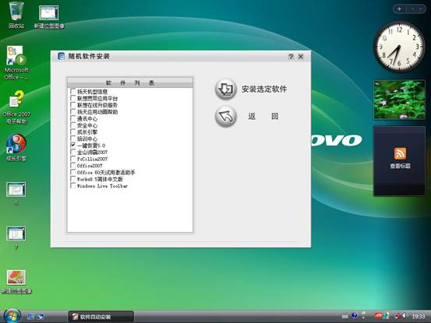
Task: Check the 扬天机型信息 checkbox
Action: point(72,91)
